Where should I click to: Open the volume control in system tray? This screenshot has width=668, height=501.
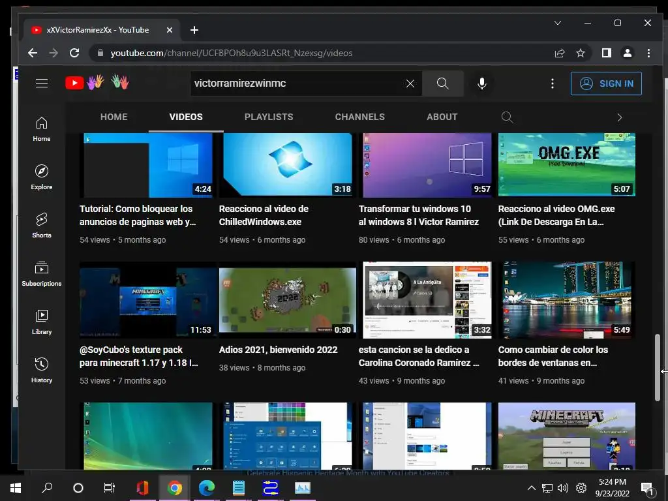pyautogui.click(x=563, y=488)
